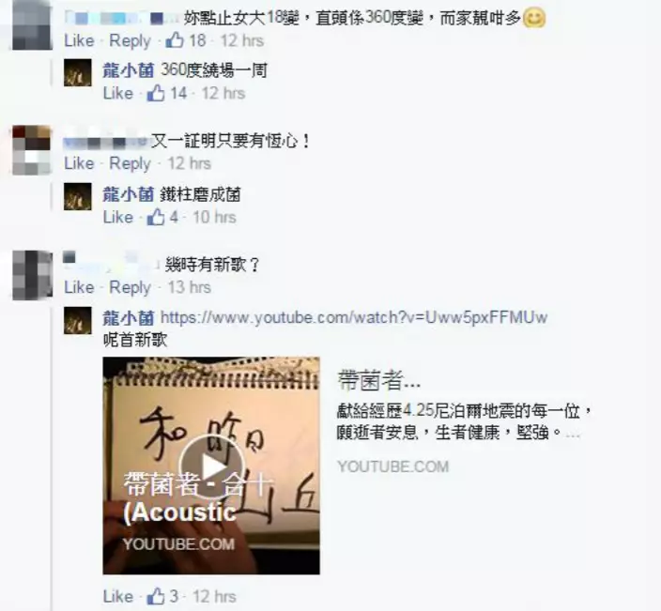Like the 女大18變 comment
Screen dimensions: 661x611
tap(79, 41)
